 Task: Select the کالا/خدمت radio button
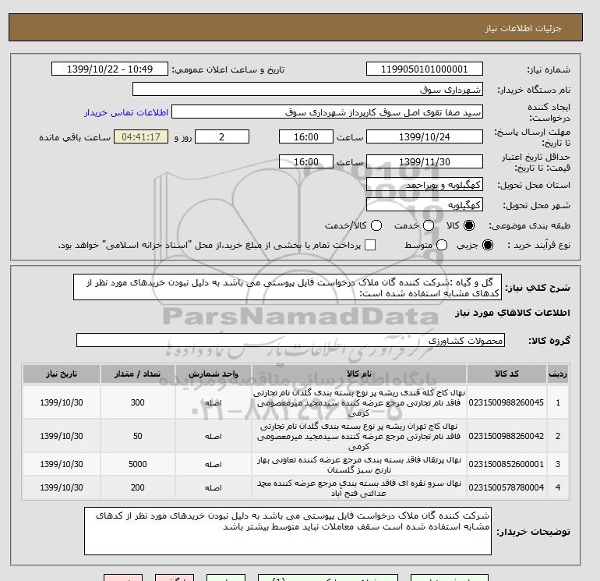(x=376, y=225)
